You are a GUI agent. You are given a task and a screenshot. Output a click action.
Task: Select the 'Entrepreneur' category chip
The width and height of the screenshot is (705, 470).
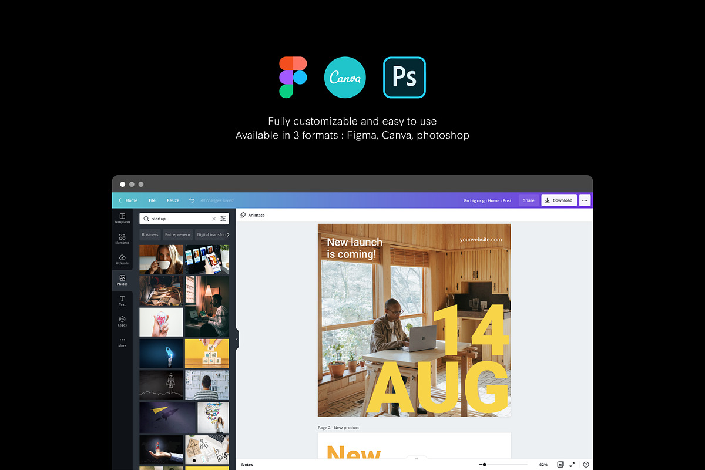(x=178, y=234)
